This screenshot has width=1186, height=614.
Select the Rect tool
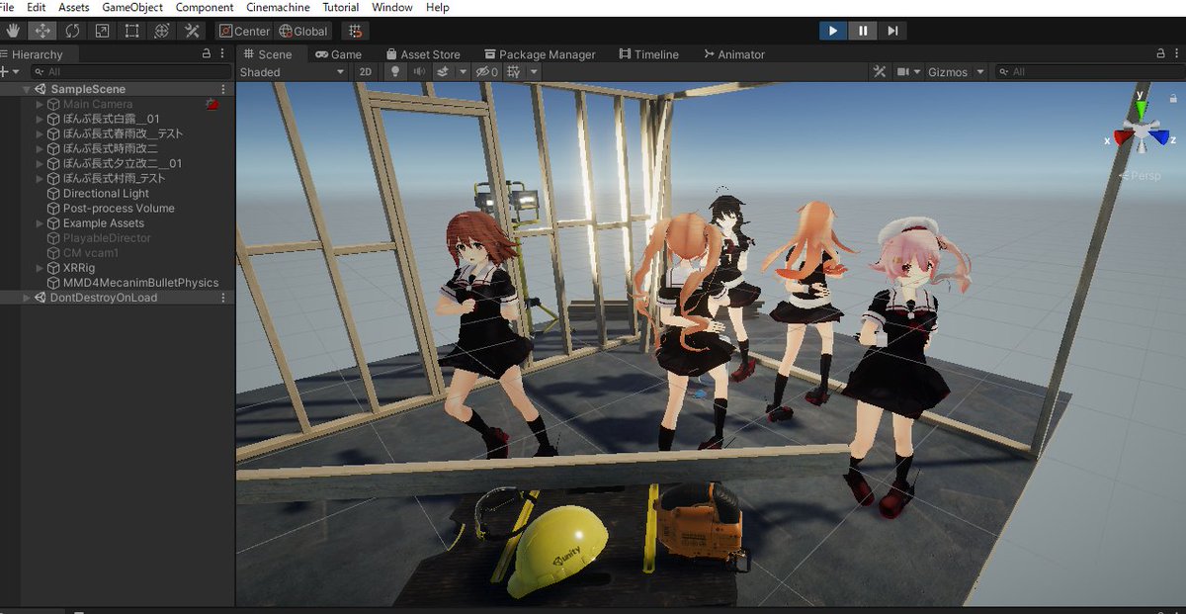(129, 30)
